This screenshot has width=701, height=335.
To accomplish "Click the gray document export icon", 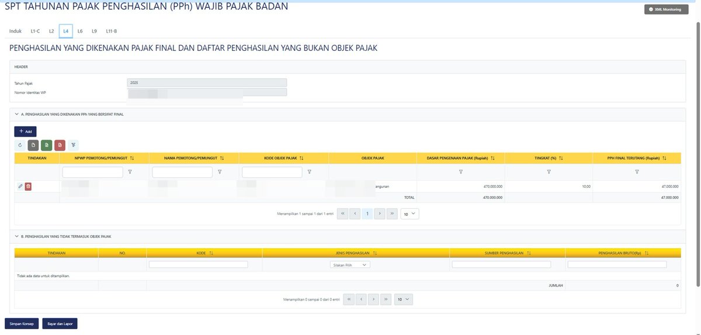I will coord(33,145).
